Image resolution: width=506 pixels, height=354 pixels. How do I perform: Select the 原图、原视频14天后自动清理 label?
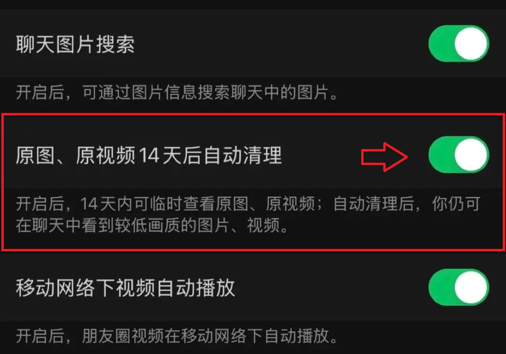(149, 155)
